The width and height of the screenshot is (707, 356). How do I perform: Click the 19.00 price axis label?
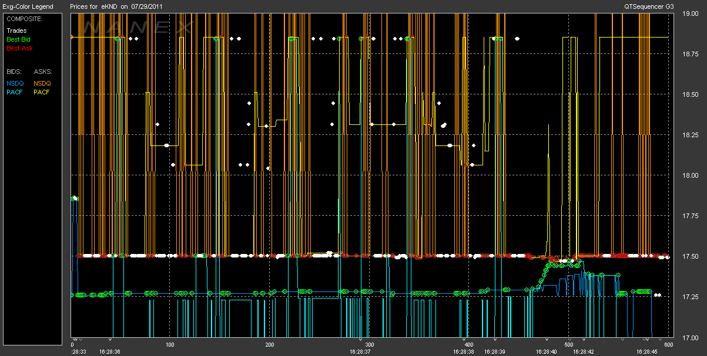tap(691, 14)
